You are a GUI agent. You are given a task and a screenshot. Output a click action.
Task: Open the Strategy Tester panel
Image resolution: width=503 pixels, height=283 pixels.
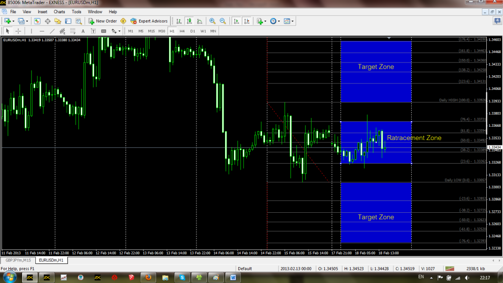pyautogui.click(x=78, y=21)
